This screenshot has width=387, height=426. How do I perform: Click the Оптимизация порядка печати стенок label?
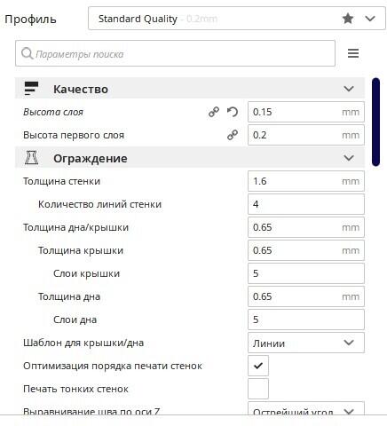point(113,366)
